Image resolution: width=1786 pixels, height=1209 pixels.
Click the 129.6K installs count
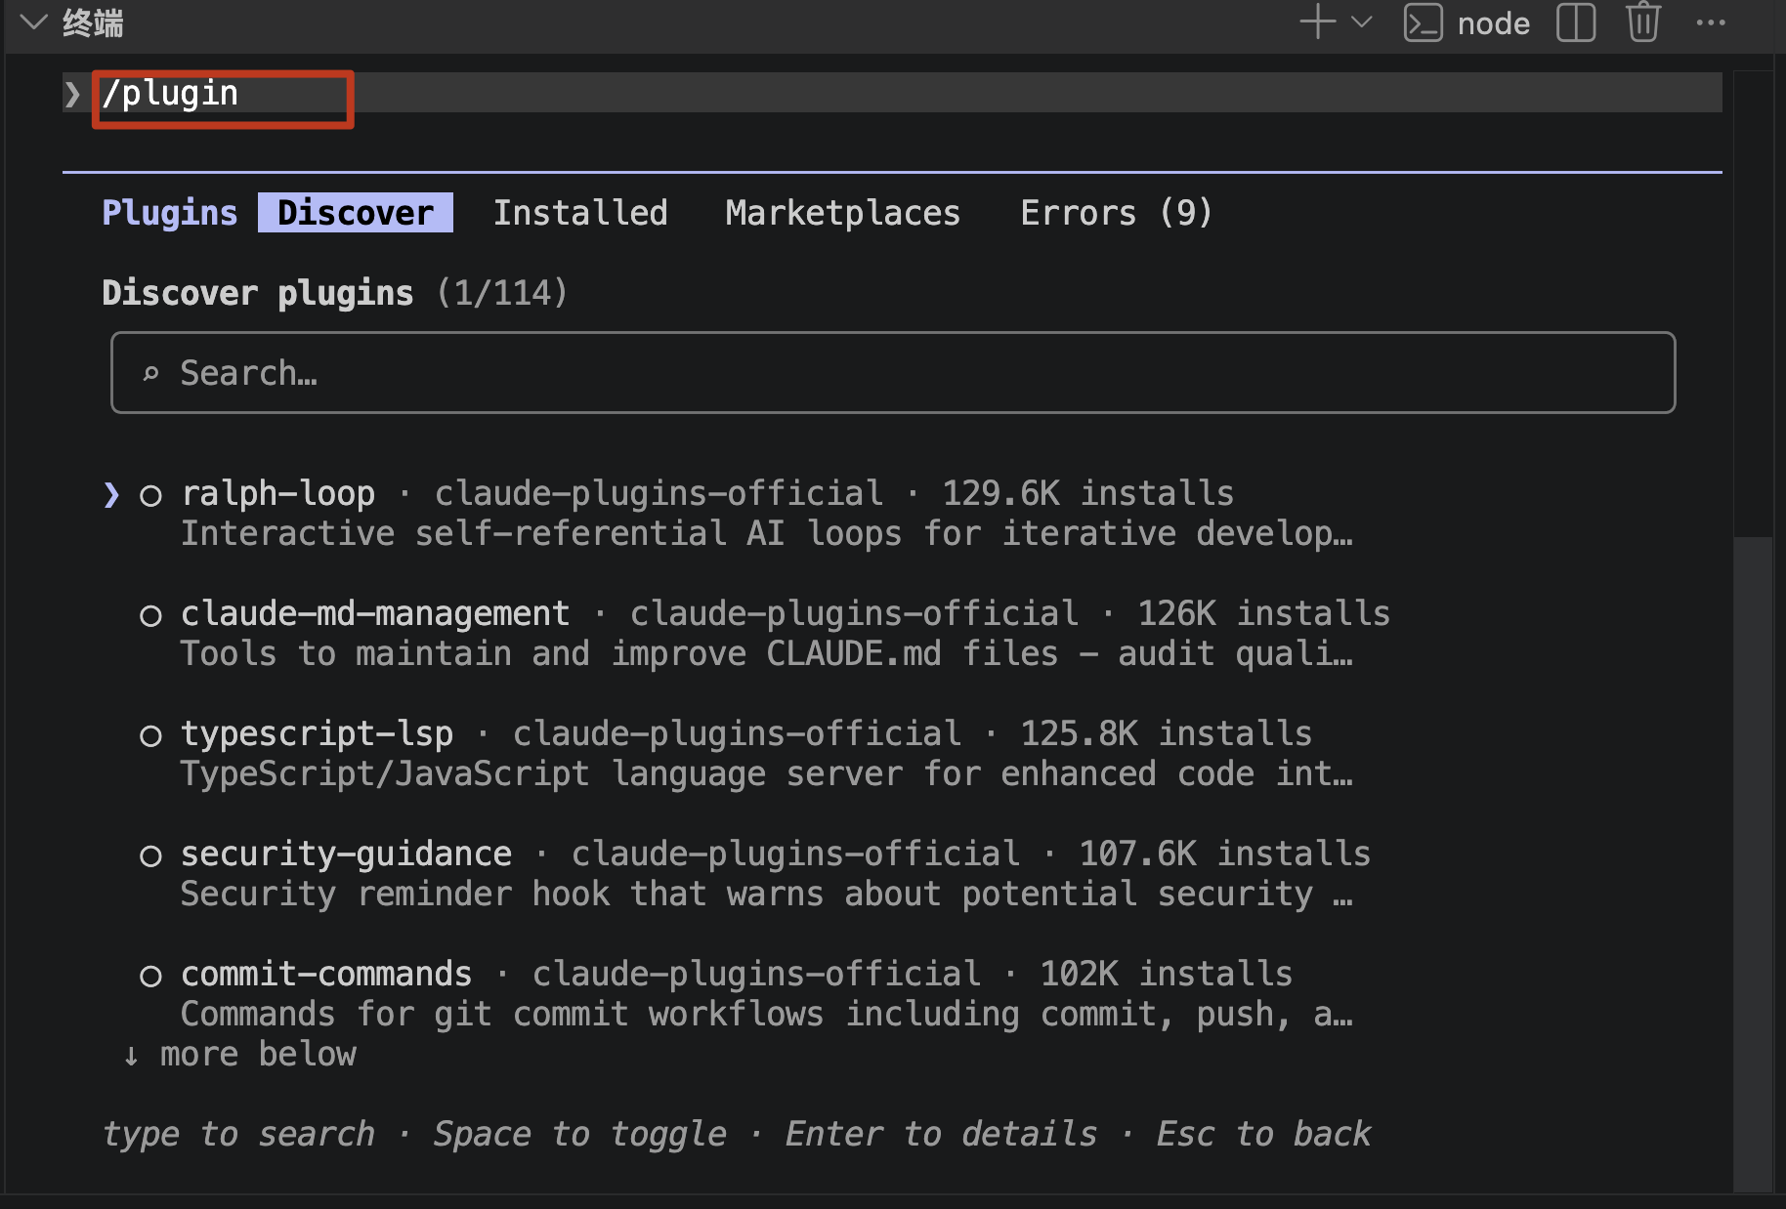[x=1088, y=494]
